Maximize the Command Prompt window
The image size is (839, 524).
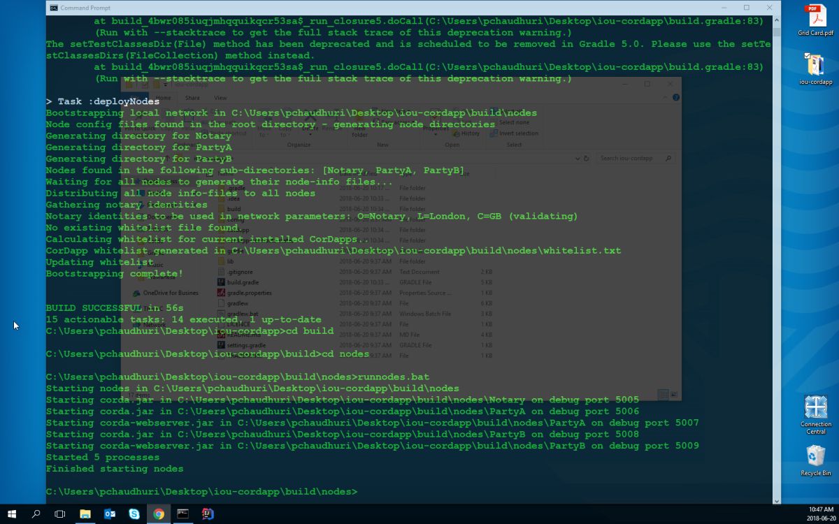click(x=746, y=8)
